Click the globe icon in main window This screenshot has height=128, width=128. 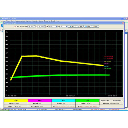(2, 26)
